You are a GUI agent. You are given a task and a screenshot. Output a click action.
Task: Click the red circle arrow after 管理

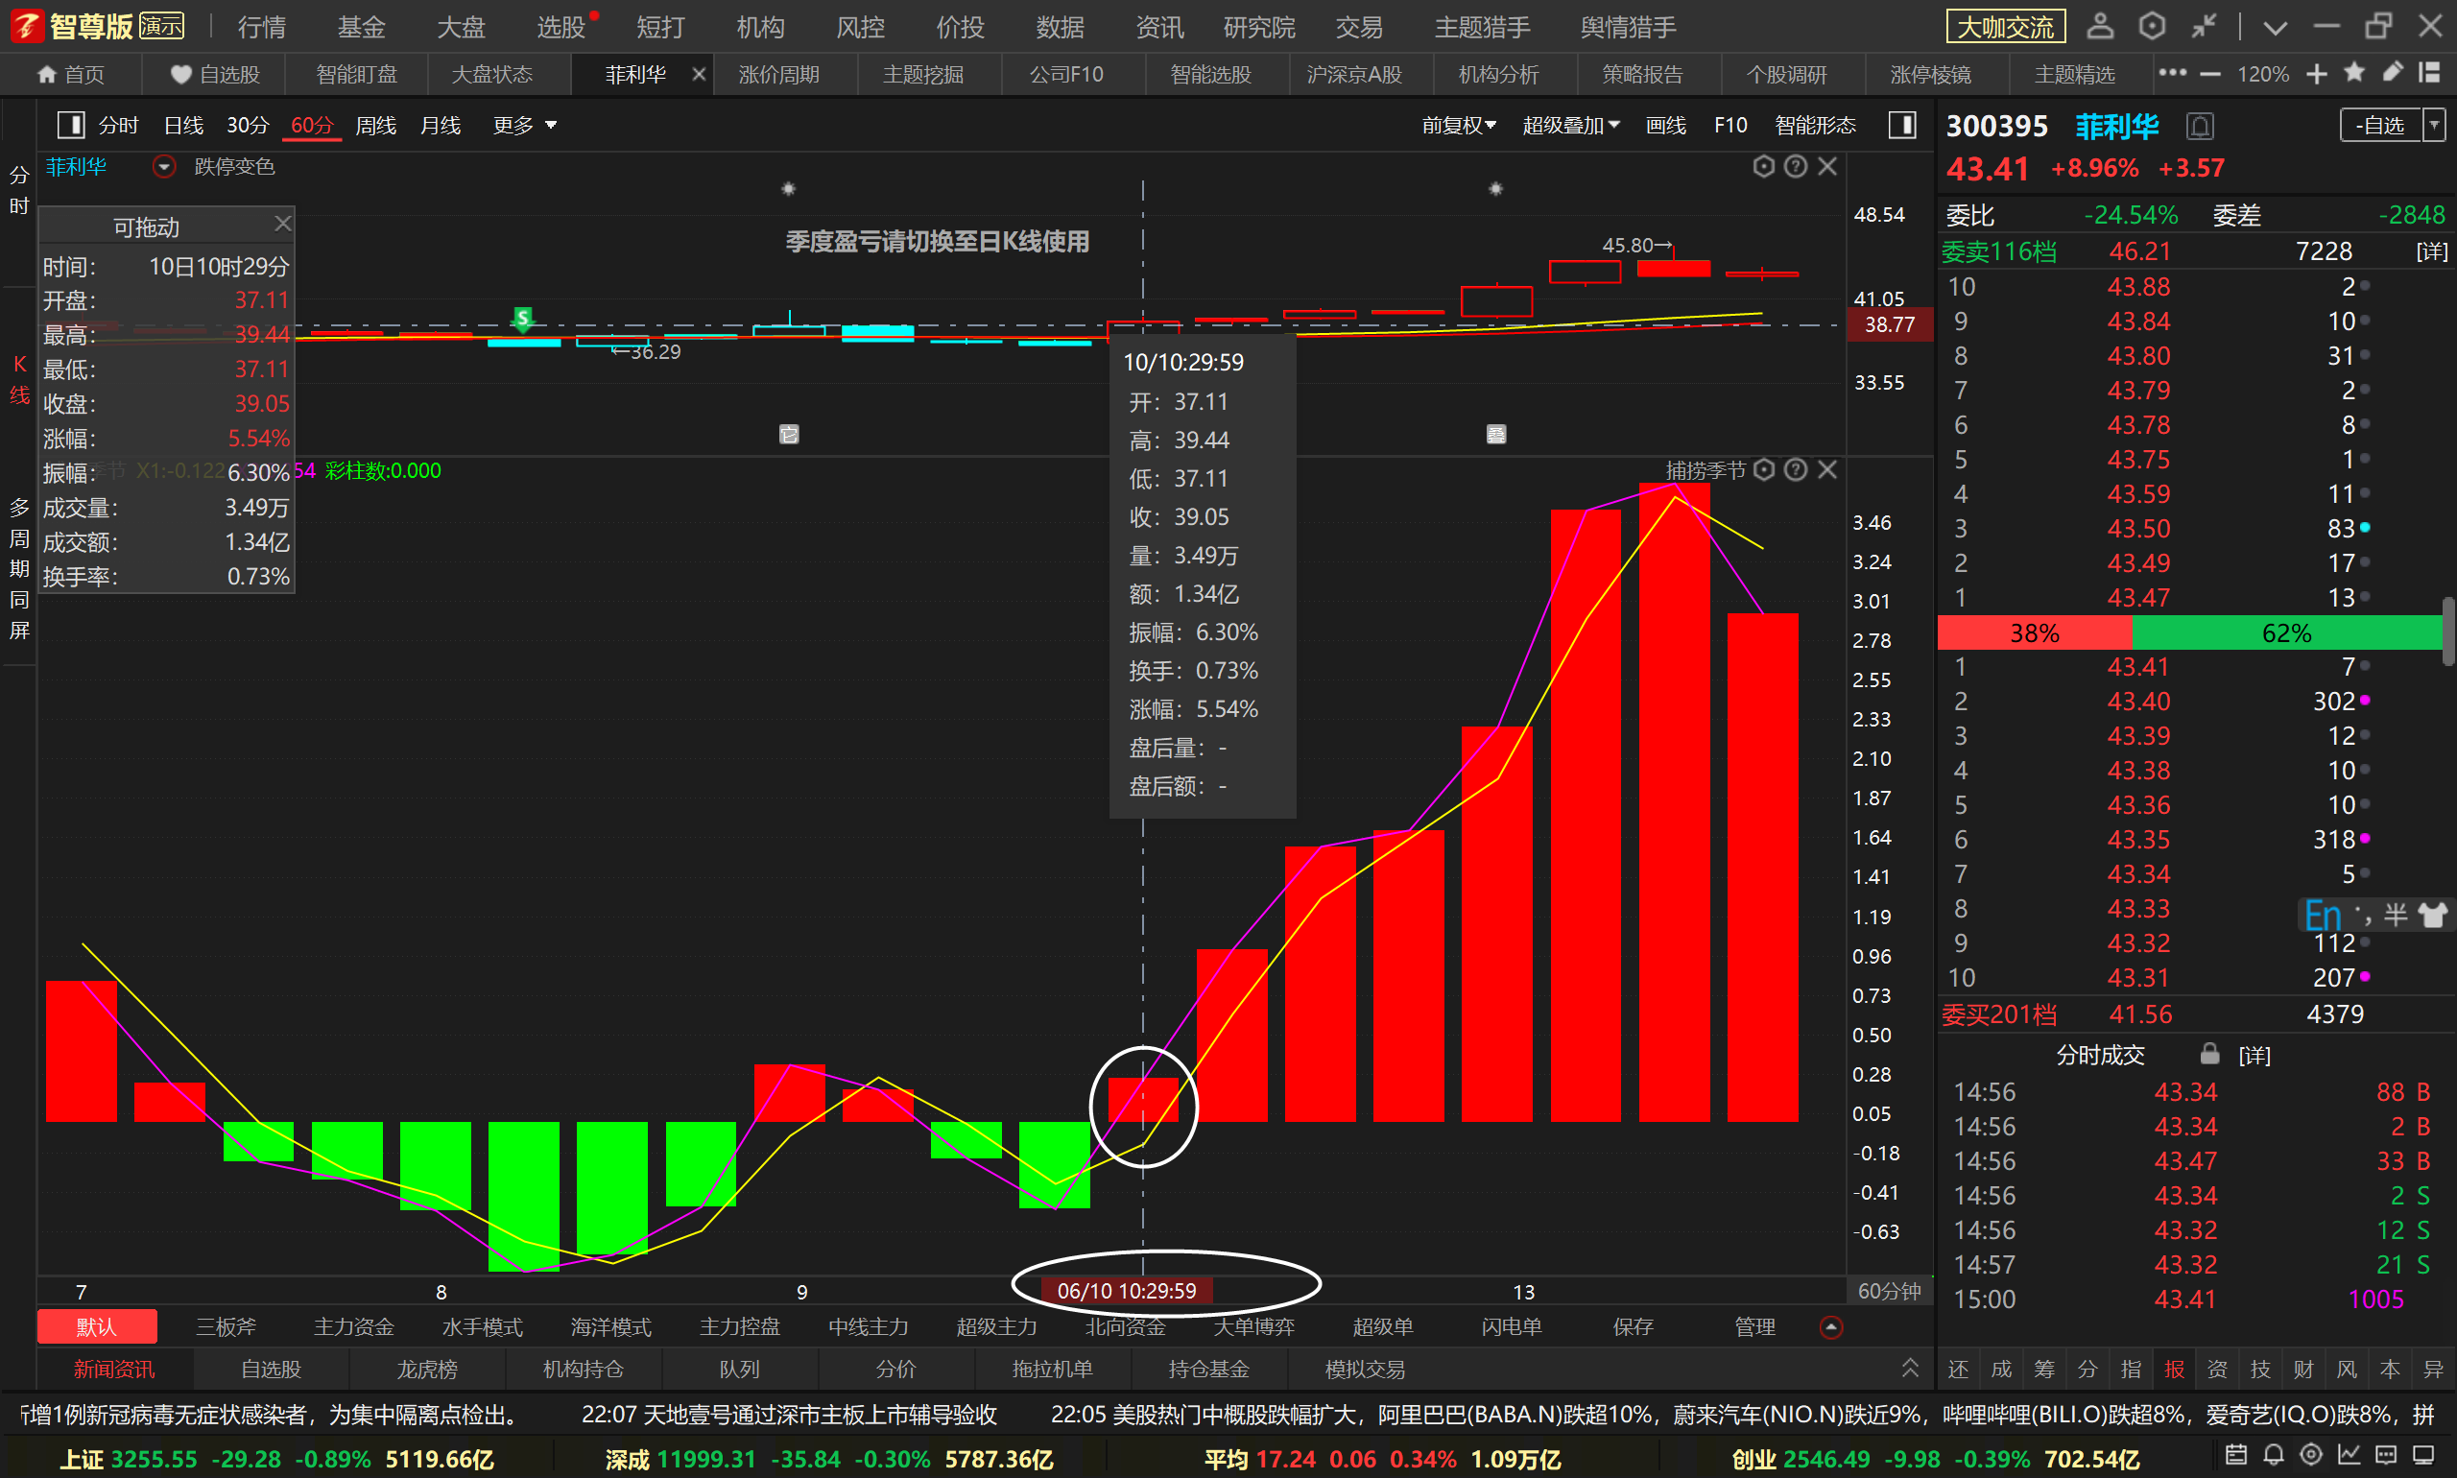(x=1830, y=1327)
